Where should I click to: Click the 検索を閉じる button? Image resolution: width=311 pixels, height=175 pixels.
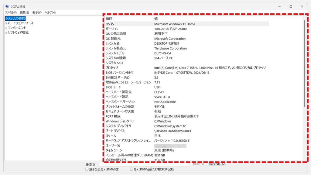[217, 164]
